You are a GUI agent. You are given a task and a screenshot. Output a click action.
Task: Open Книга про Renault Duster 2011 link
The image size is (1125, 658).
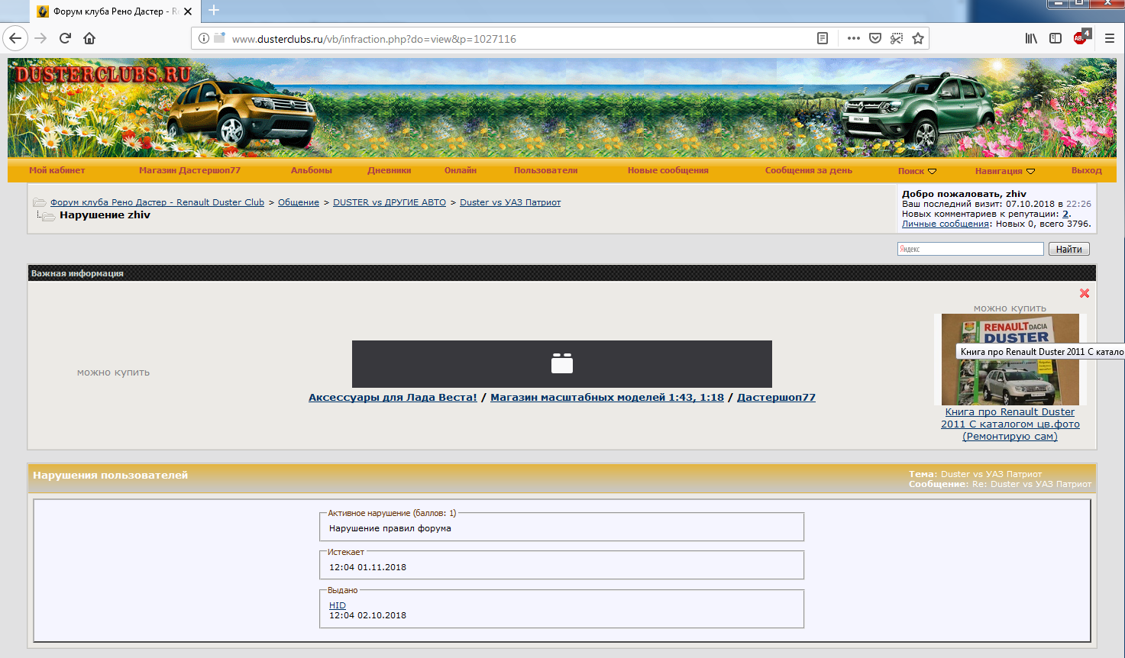[1010, 424]
